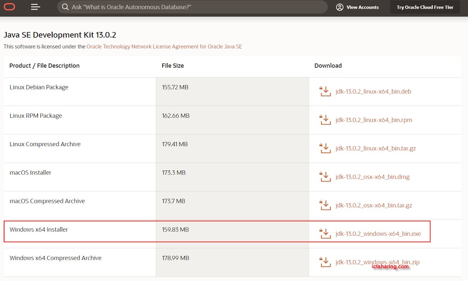Image resolution: width=468 pixels, height=281 pixels.
Task: Download jdk-13.0.2_osx-x64_bin.dmg
Action: coord(372,177)
